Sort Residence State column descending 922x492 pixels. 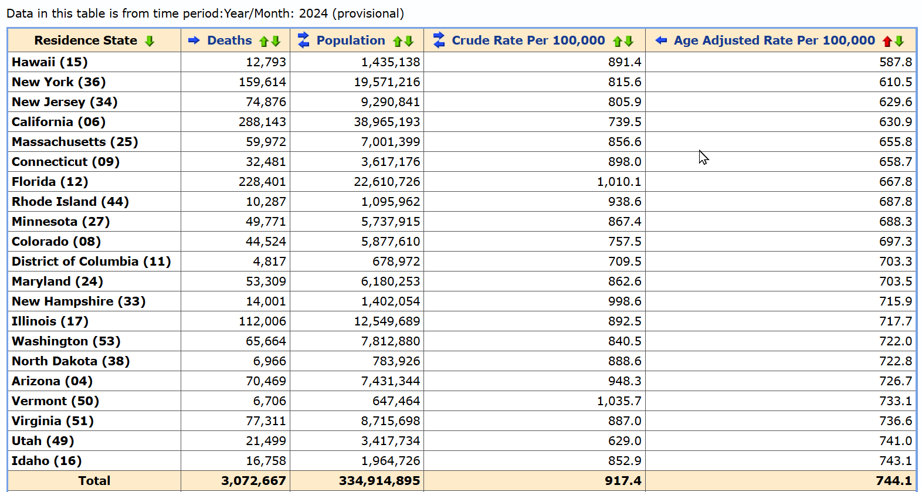pos(150,41)
